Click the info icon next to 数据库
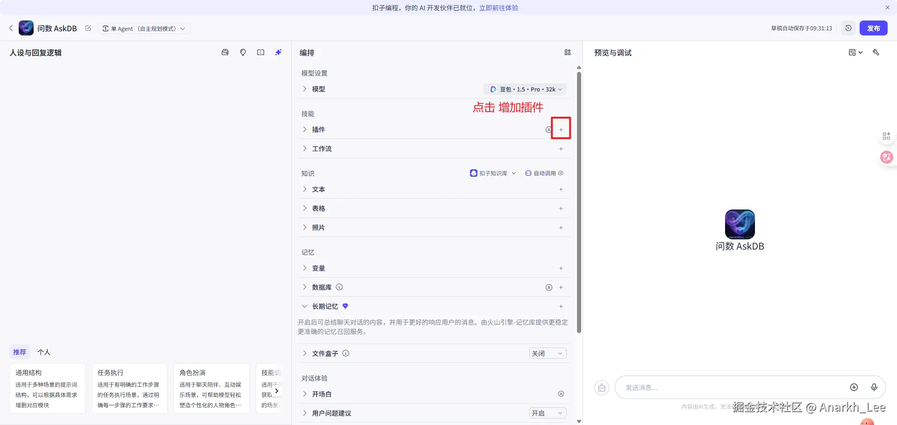 (x=339, y=287)
